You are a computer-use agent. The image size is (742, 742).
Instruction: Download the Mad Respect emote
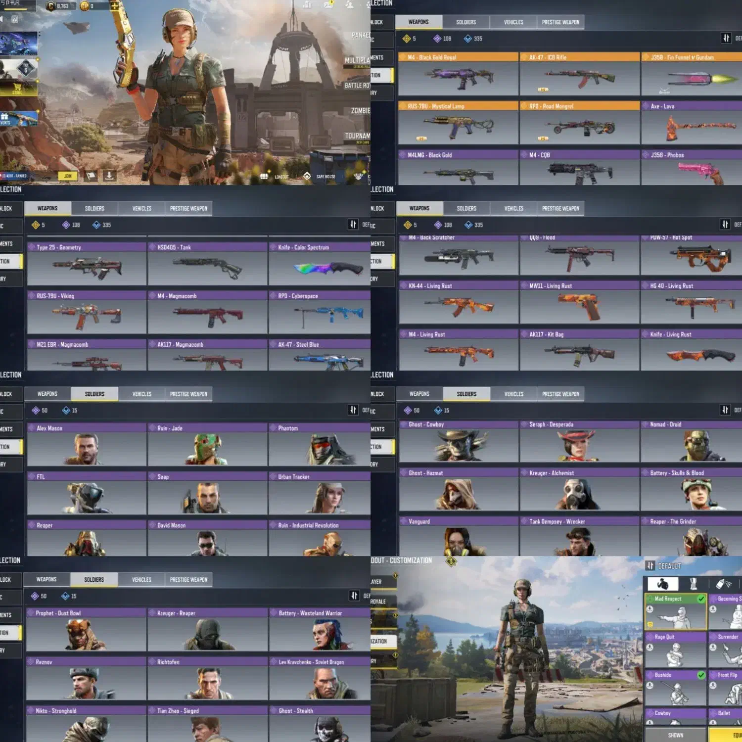[x=650, y=609]
